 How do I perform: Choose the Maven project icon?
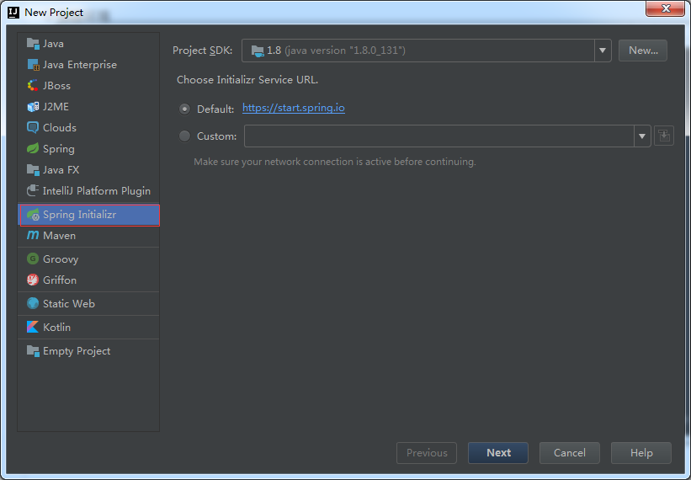33,236
